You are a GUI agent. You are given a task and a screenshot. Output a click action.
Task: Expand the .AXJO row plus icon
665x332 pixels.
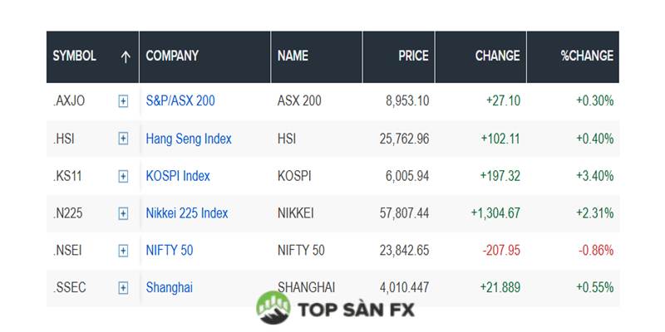point(123,101)
